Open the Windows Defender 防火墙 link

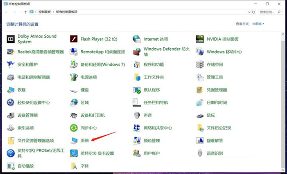coord(166,52)
